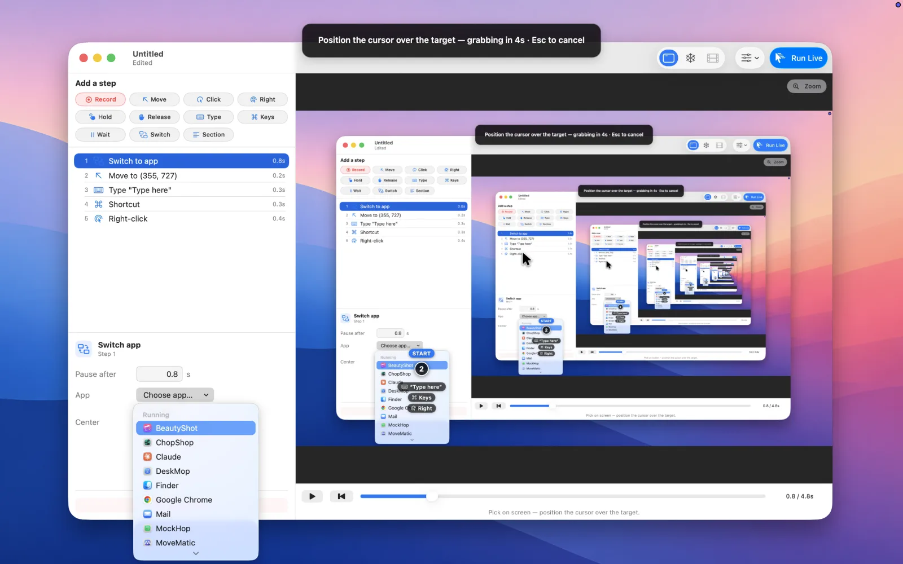Select the keyboard icon of the Type "Type here" step
903x564 pixels.
click(x=98, y=190)
